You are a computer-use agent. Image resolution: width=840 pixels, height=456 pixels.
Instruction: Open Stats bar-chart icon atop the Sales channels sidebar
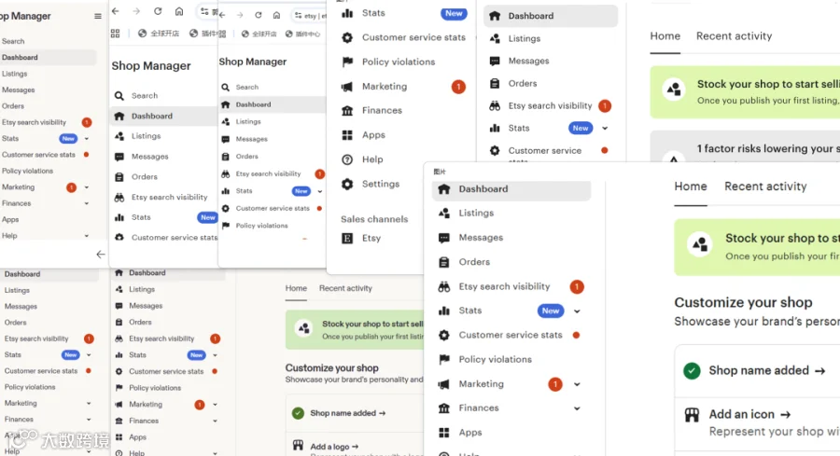(x=347, y=13)
